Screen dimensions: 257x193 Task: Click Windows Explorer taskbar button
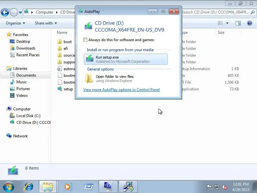(x=48, y=187)
